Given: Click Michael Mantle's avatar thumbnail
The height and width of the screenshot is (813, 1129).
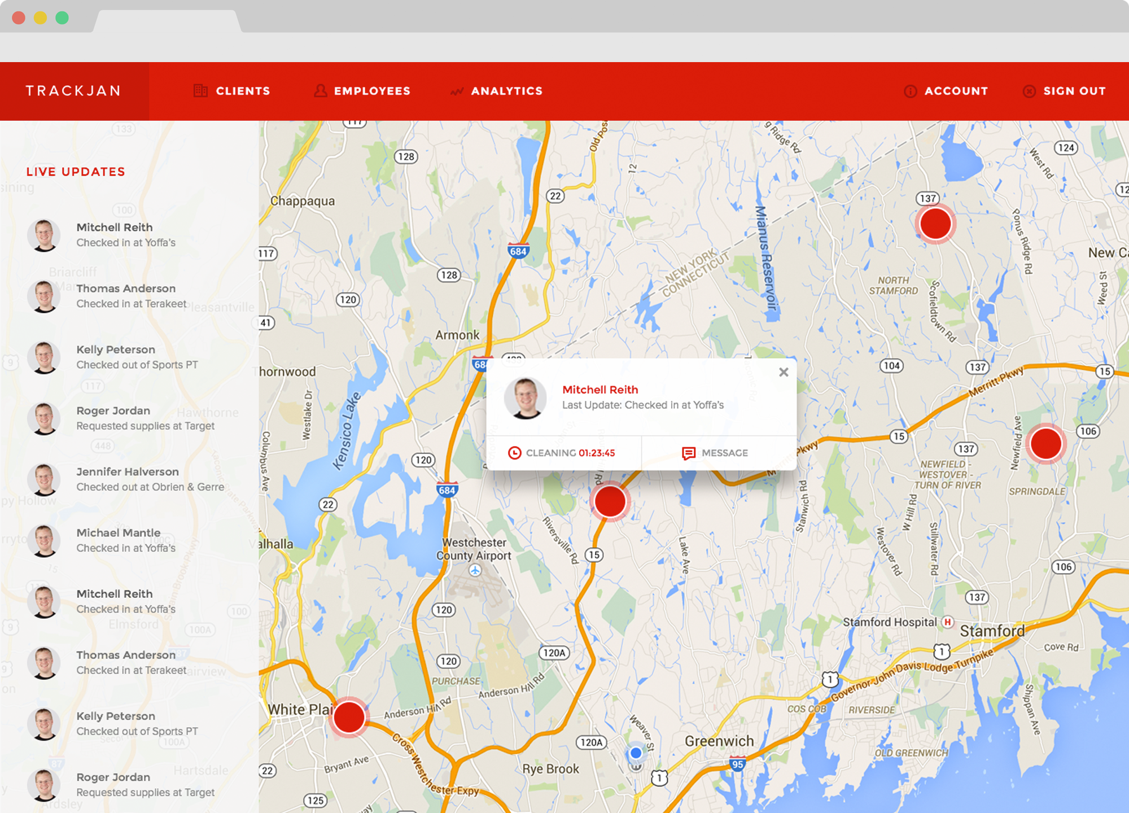Looking at the screenshot, I should pos(44,540).
